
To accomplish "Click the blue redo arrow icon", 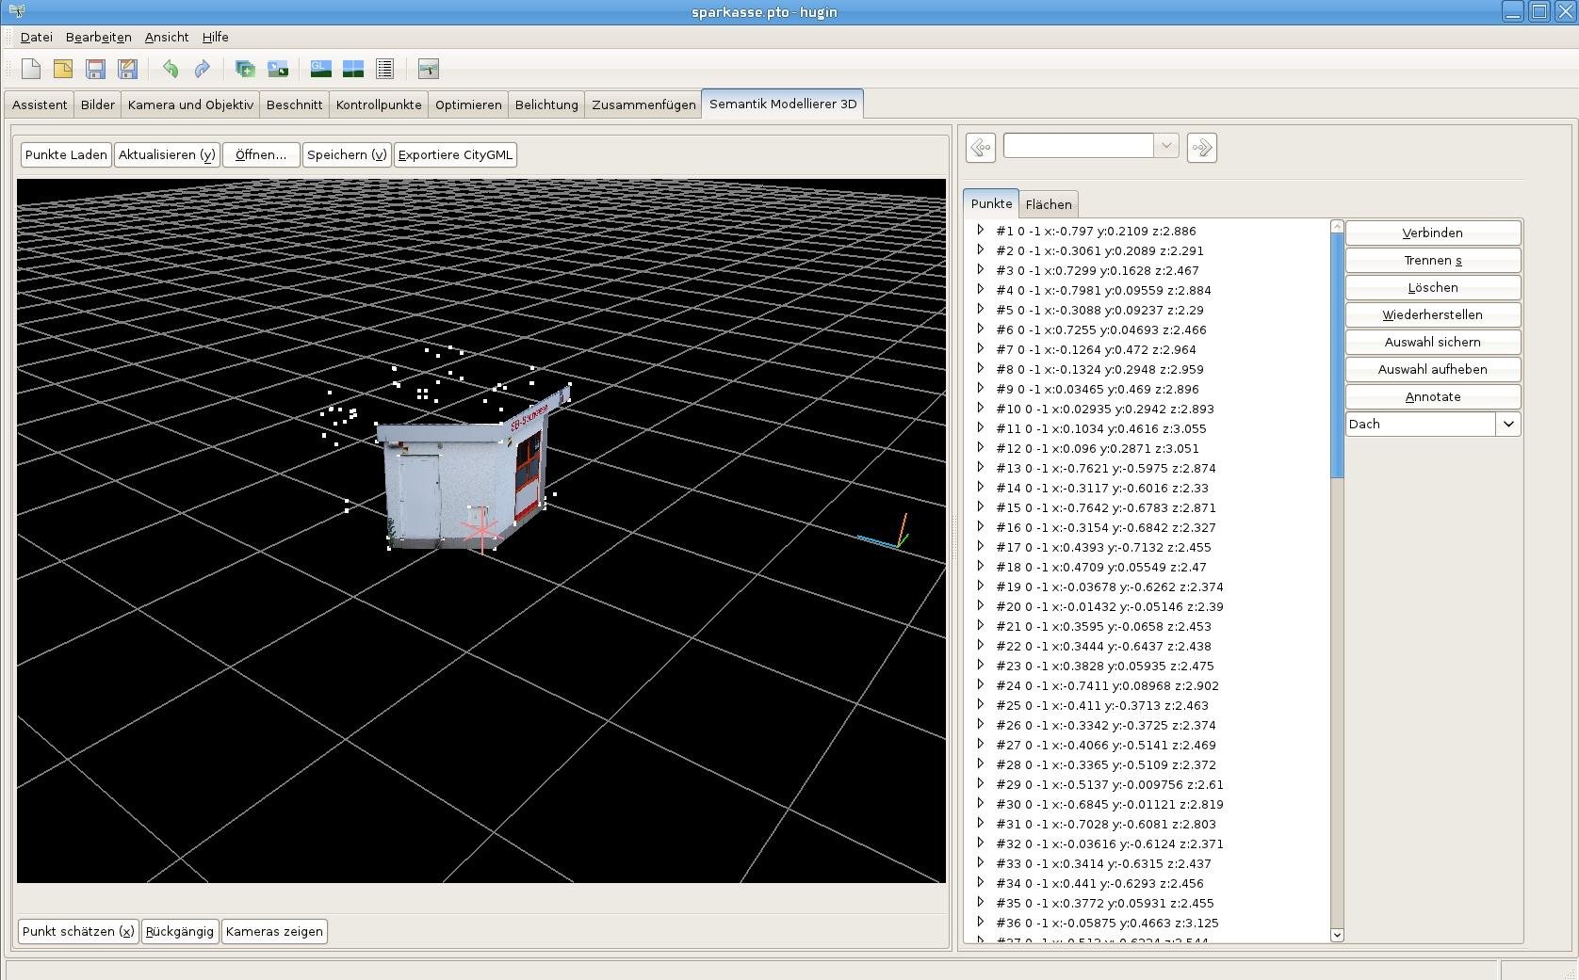I will pyautogui.click(x=202, y=69).
